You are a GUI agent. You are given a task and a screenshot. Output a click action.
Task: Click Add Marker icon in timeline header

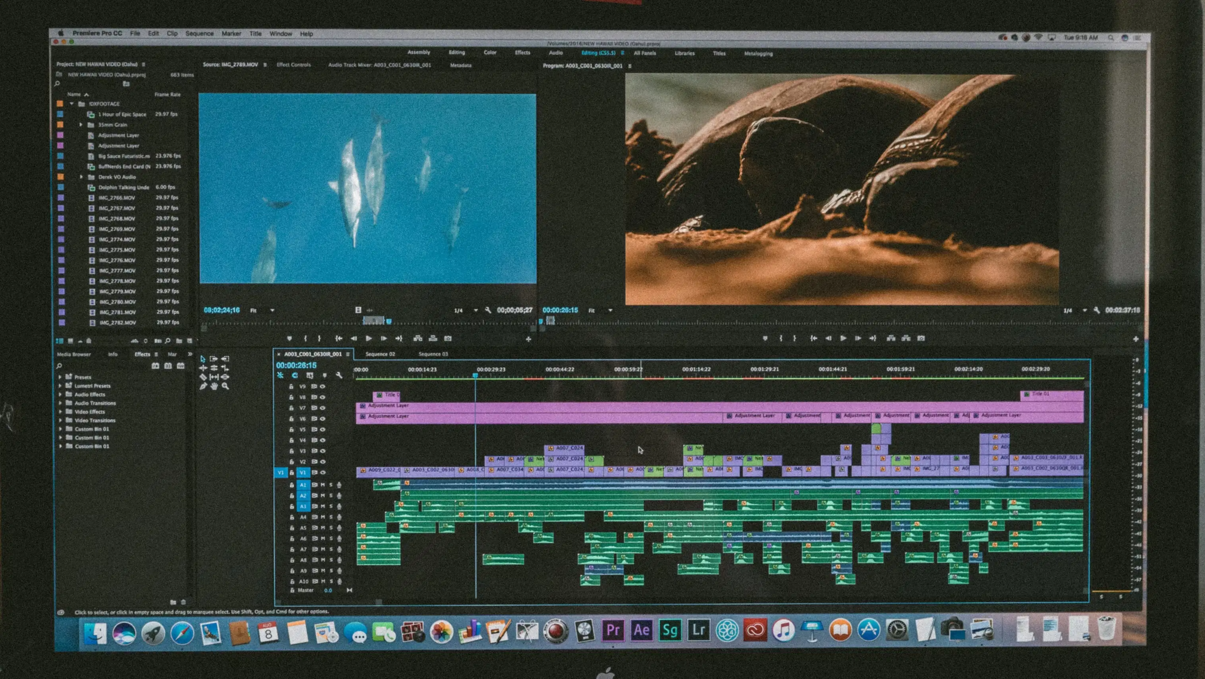[x=324, y=375]
